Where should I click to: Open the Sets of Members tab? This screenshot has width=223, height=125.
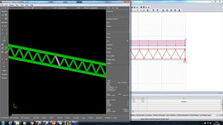click(171, 115)
